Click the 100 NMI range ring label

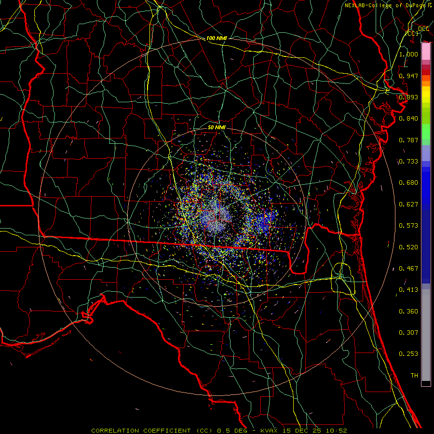[x=217, y=38]
